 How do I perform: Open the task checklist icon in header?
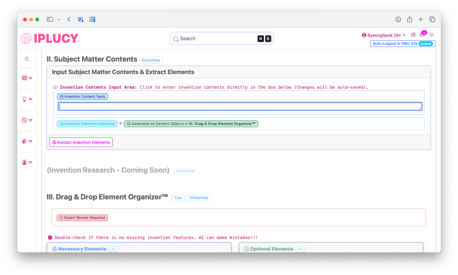click(413, 35)
